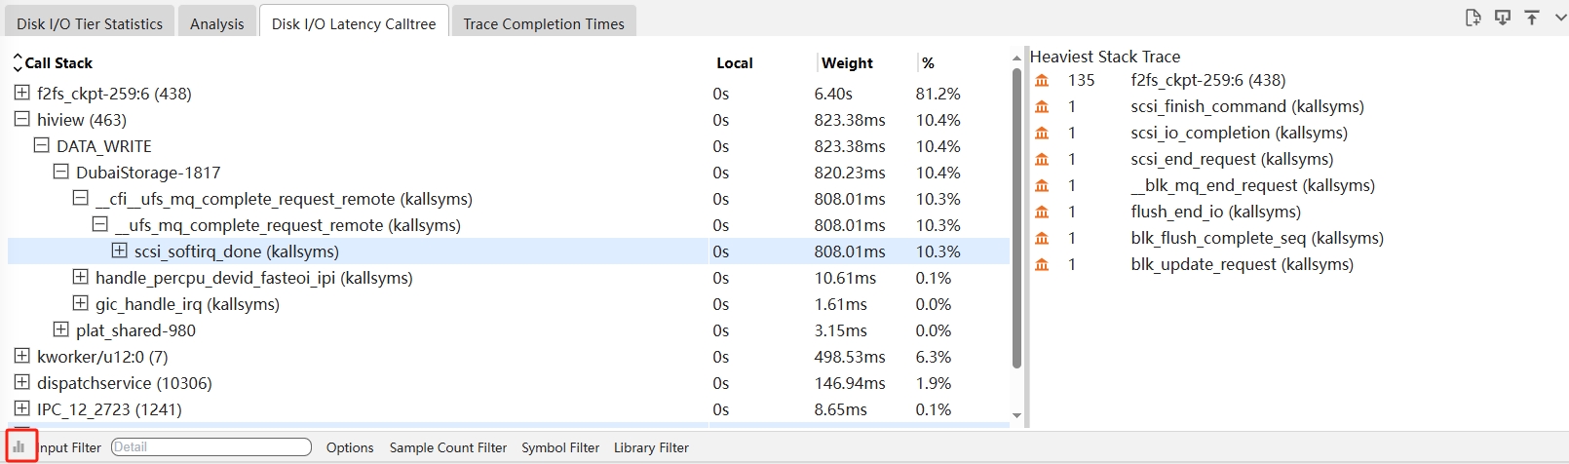Expand the scsi_softirq_done (kallsyms) node

coord(119,251)
